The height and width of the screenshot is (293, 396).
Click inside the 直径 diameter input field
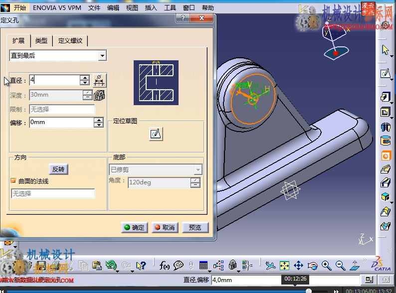tap(54, 80)
